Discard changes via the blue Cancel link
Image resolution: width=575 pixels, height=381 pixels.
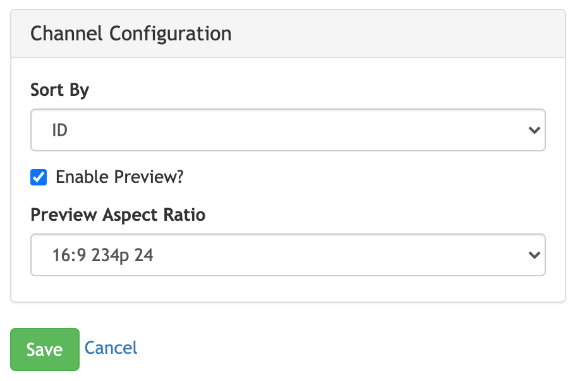(111, 348)
